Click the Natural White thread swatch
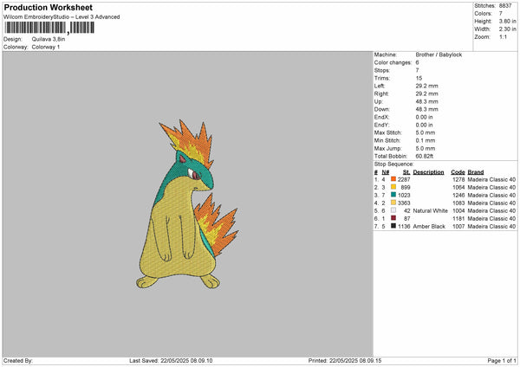Image resolution: width=520 pixels, height=367 pixels. [393, 210]
